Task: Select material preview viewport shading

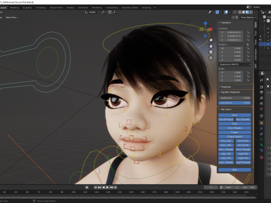Action: pyautogui.click(x=247, y=12)
